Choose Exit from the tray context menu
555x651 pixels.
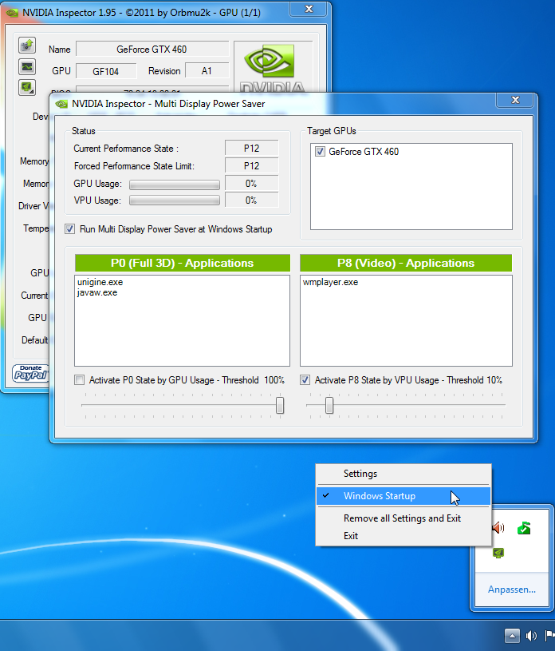[x=351, y=536]
